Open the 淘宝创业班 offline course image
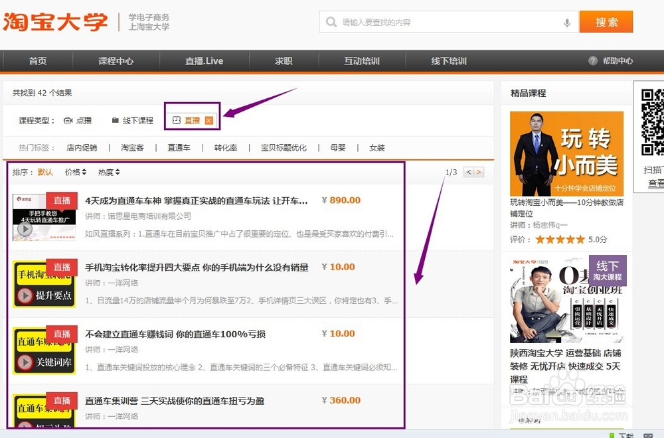 (x=568, y=299)
